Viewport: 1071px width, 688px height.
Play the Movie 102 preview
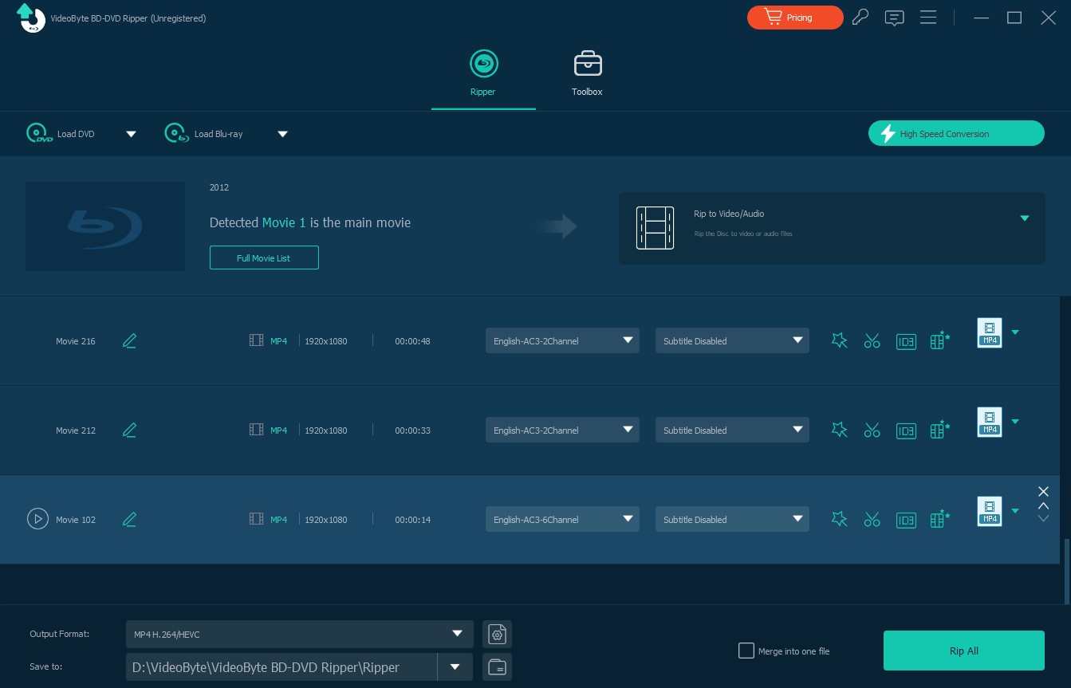pos(37,520)
